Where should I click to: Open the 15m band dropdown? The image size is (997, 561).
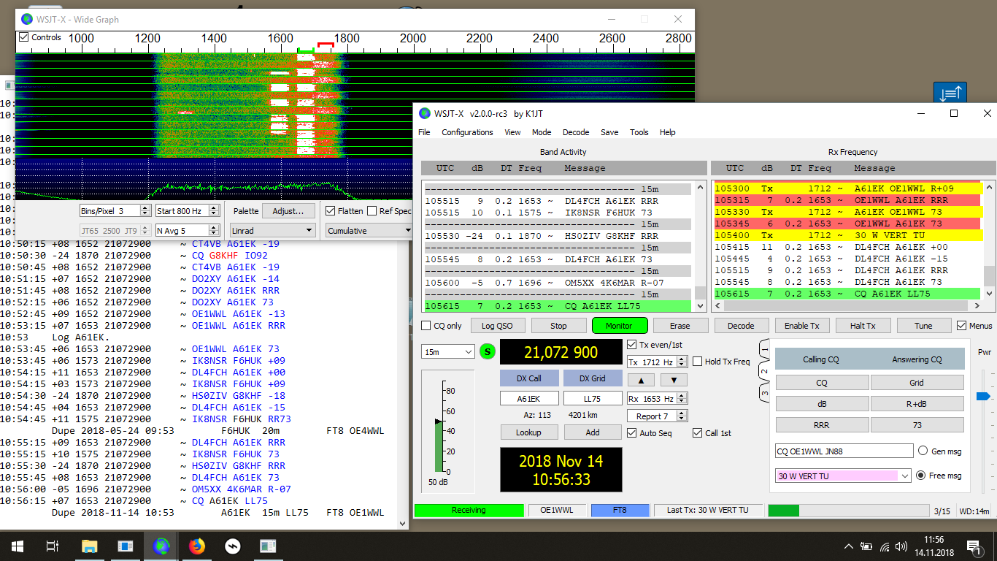448,352
